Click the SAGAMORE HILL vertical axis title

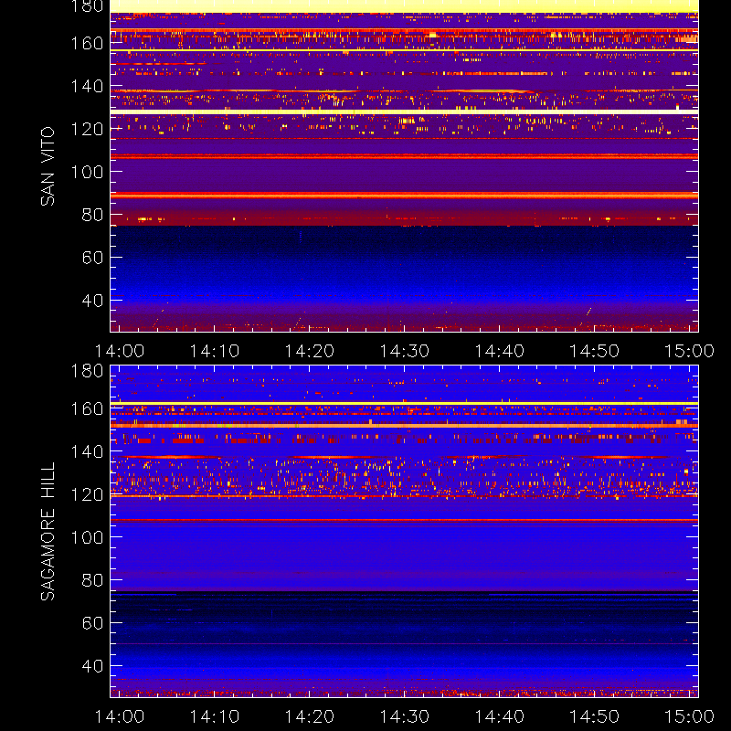click(x=48, y=532)
